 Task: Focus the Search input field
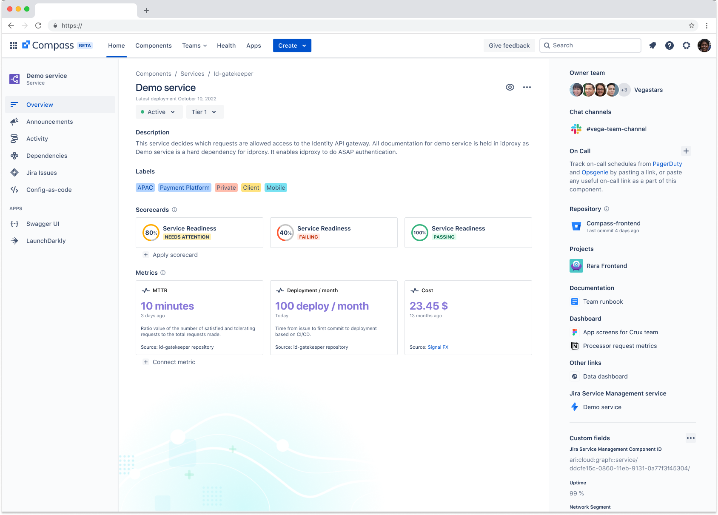(x=590, y=46)
